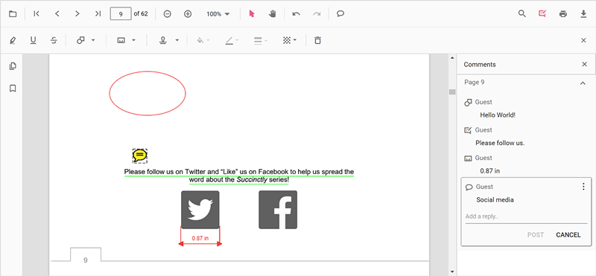Toggle the pan hand tool
Screen dimensions: 596x276
coord(272,14)
